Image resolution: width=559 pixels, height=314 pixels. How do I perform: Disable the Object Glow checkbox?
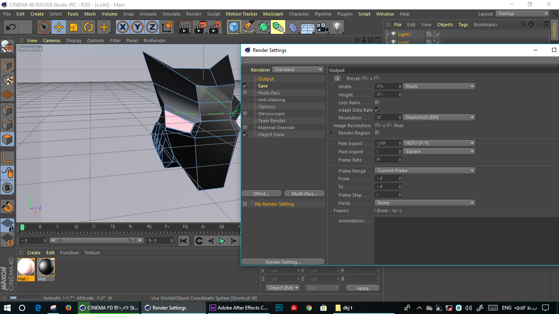click(x=246, y=135)
